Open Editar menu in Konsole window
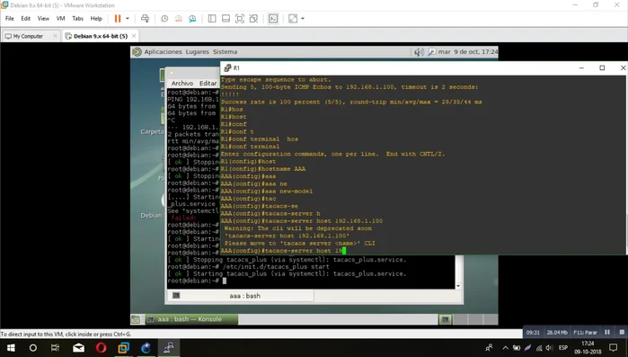Image resolution: width=628 pixels, height=357 pixels. point(208,83)
